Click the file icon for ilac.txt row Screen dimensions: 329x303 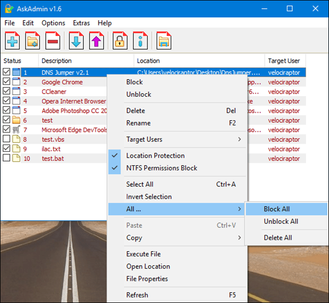[x=16, y=149]
